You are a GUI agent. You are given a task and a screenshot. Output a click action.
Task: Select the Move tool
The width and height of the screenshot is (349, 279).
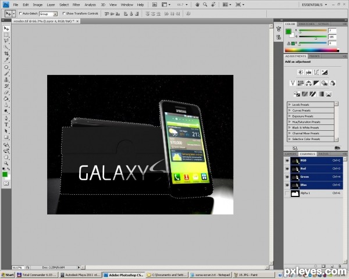tap(6, 28)
